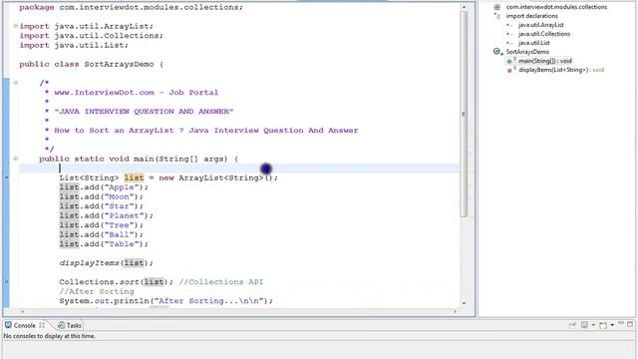
Task: Select java.util.ArrayList in Outline
Action: tap(541, 25)
